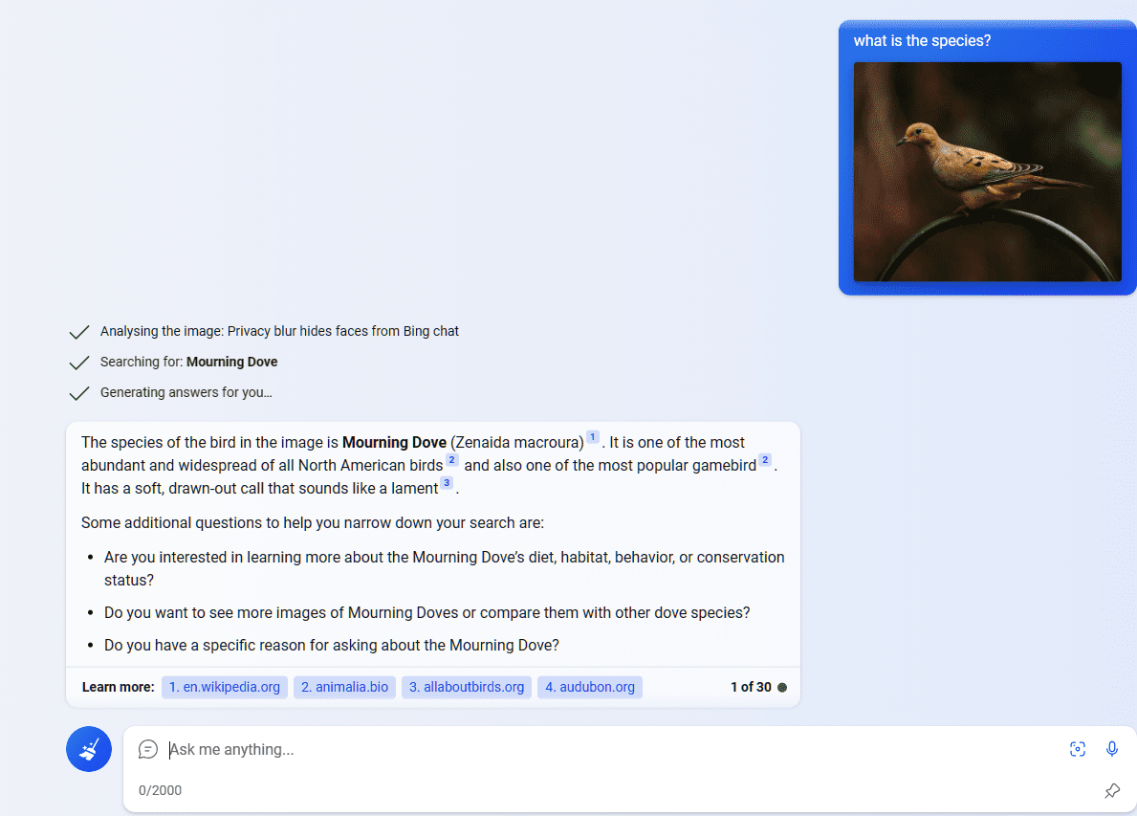Click 'Searching for: Mourning Dove' status line
Screen dimensions: 1137x816
(188, 362)
